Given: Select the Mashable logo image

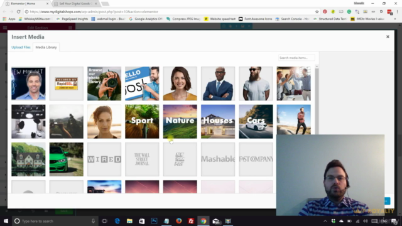Looking at the screenshot, I should tap(218, 159).
